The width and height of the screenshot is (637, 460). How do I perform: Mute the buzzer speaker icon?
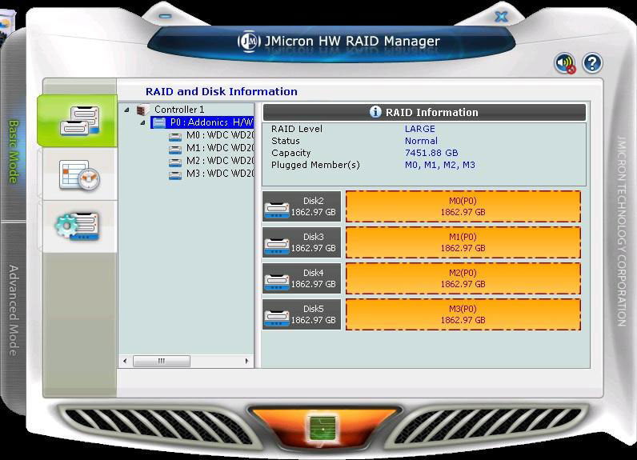tap(565, 63)
